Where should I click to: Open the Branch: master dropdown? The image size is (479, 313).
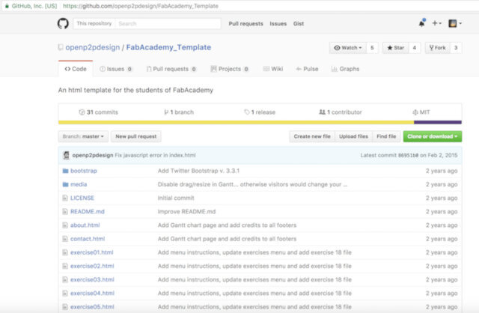(83, 136)
